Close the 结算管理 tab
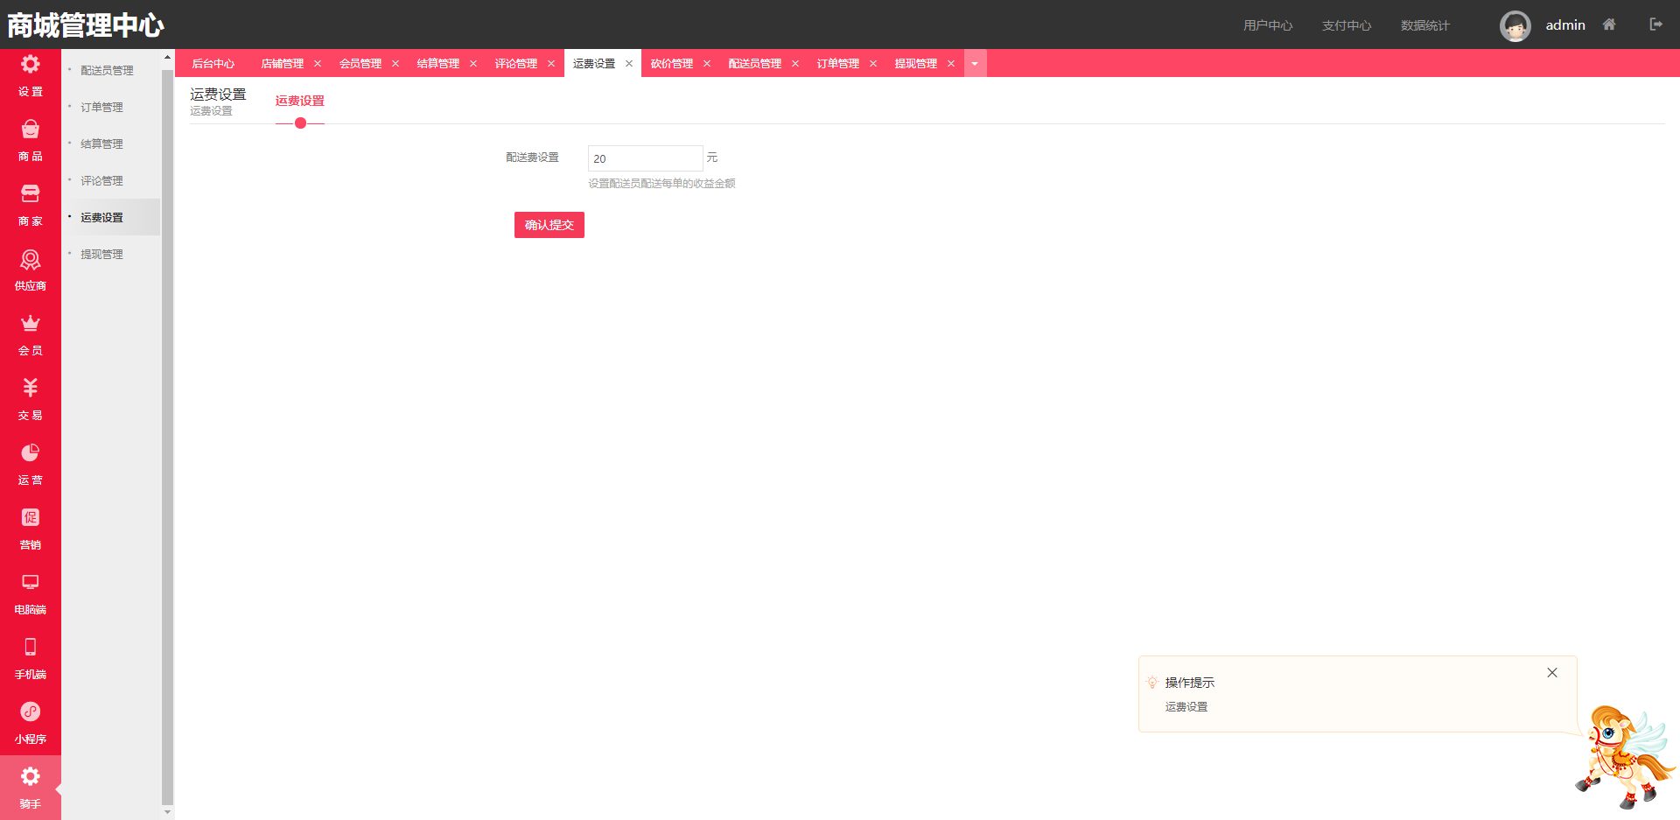 coord(473,64)
